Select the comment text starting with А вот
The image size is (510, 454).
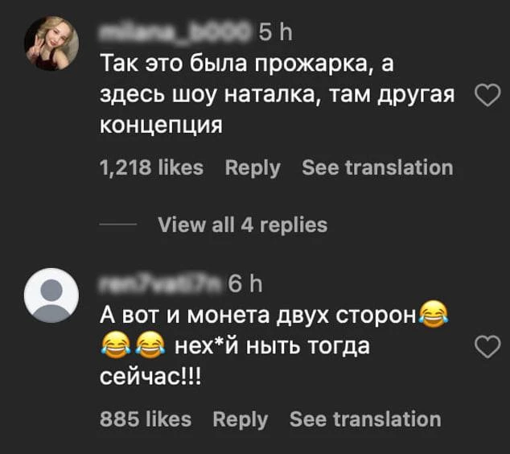click(x=256, y=315)
